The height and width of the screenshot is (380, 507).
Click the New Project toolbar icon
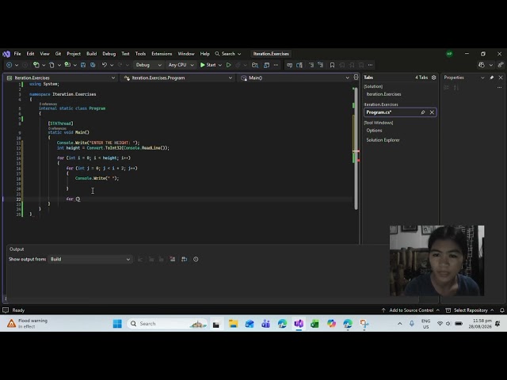pyautogui.click(x=36, y=65)
